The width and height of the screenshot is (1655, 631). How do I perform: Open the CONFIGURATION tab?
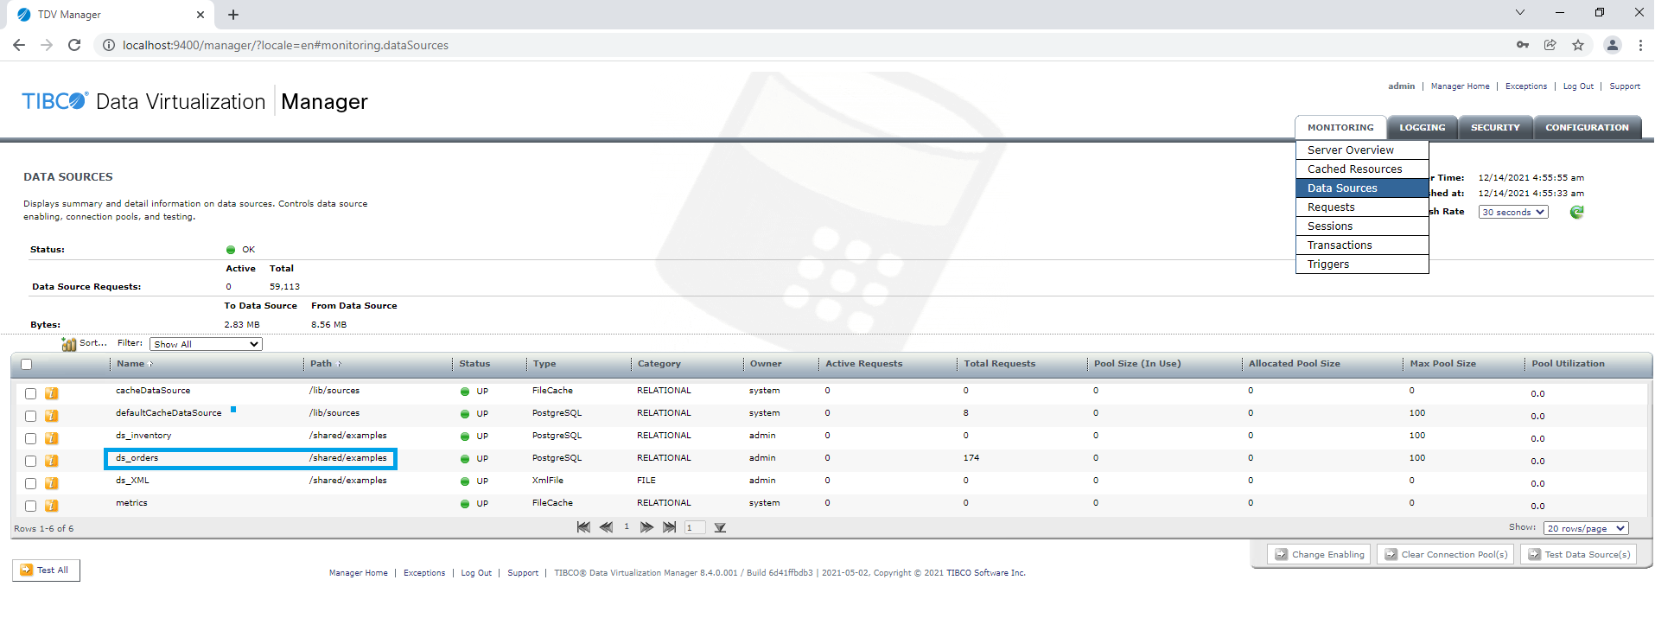(1587, 127)
